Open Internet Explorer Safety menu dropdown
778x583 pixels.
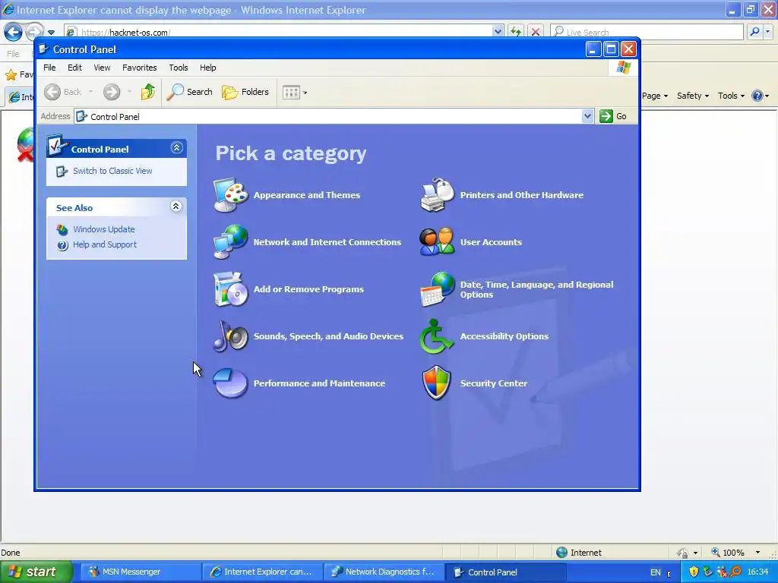point(693,96)
